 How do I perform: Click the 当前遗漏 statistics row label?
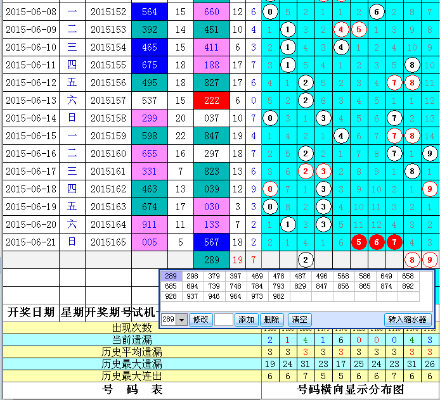click(x=132, y=340)
